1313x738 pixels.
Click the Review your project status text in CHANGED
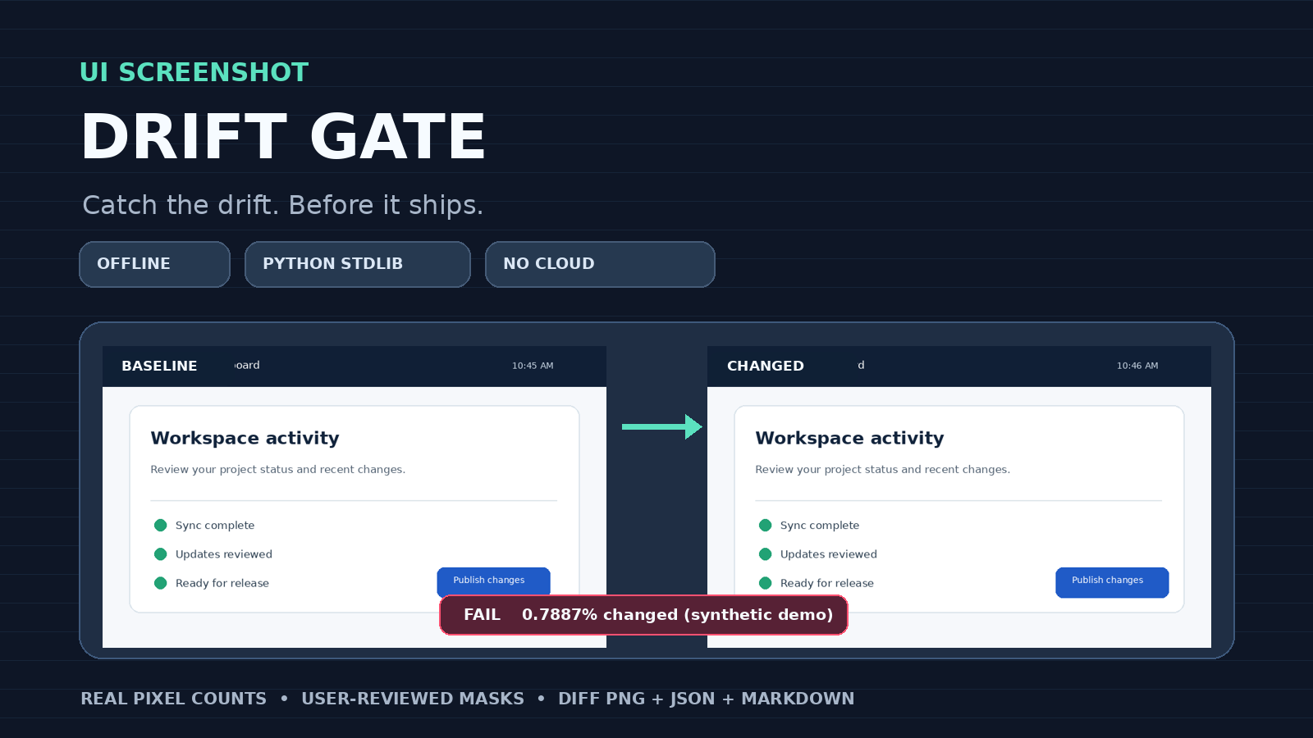(883, 470)
